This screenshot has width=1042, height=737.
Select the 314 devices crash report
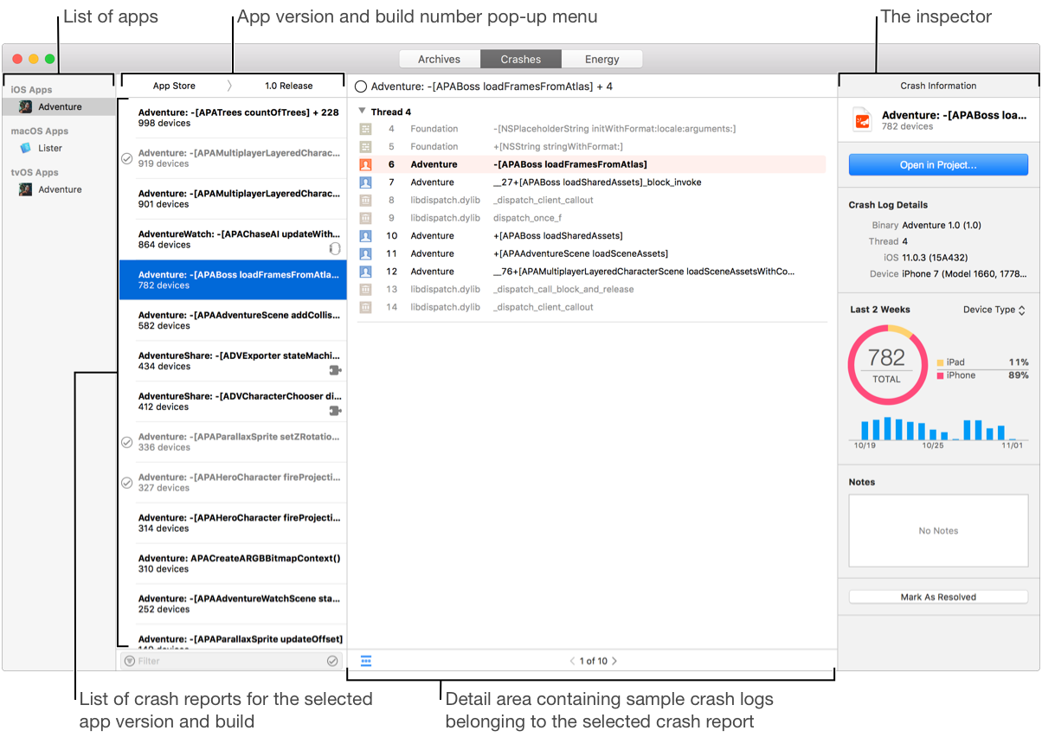(233, 522)
